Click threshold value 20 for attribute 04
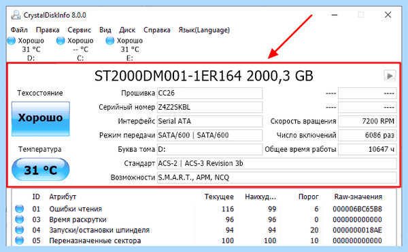Image resolution: width=408 pixels, height=252 pixels. click(314, 230)
